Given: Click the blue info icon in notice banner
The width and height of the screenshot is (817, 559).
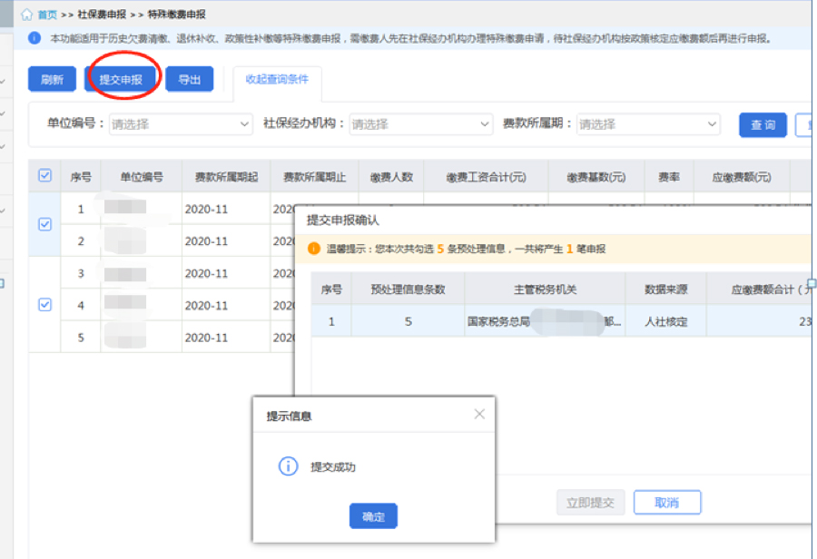Looking at the screenshot, I should [34, 38].
